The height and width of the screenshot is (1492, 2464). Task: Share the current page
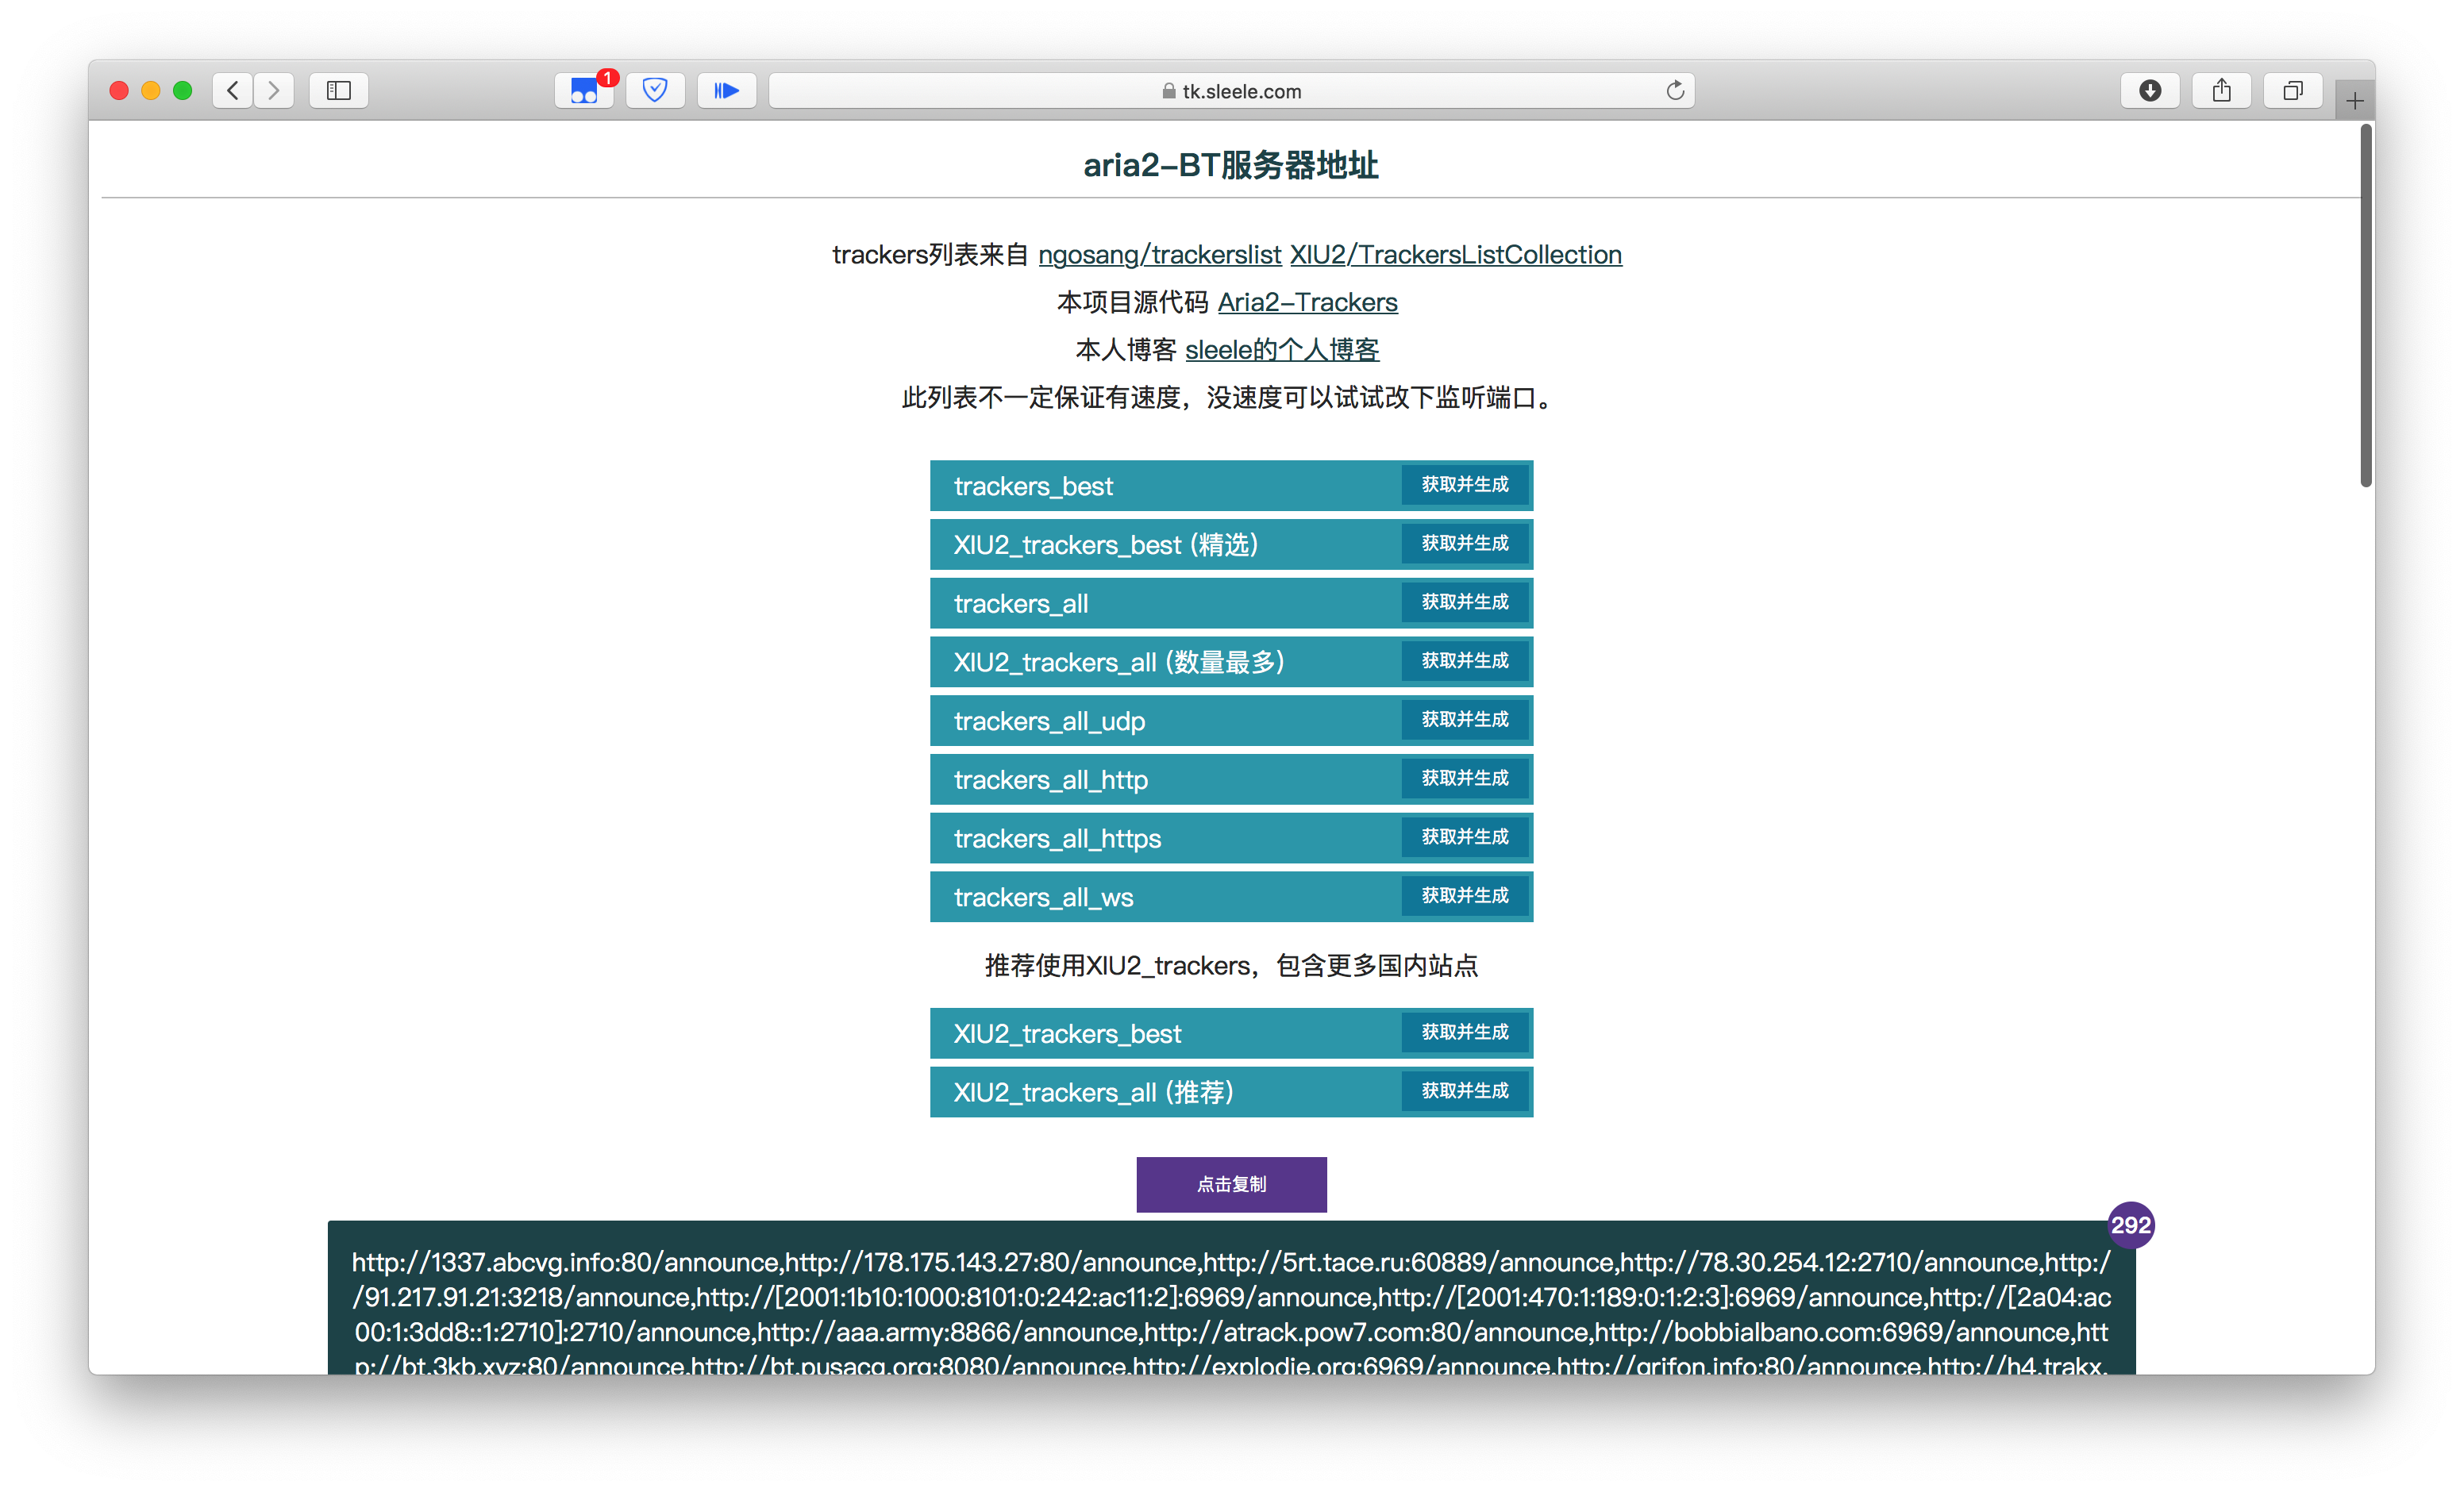click(2222, 90)
